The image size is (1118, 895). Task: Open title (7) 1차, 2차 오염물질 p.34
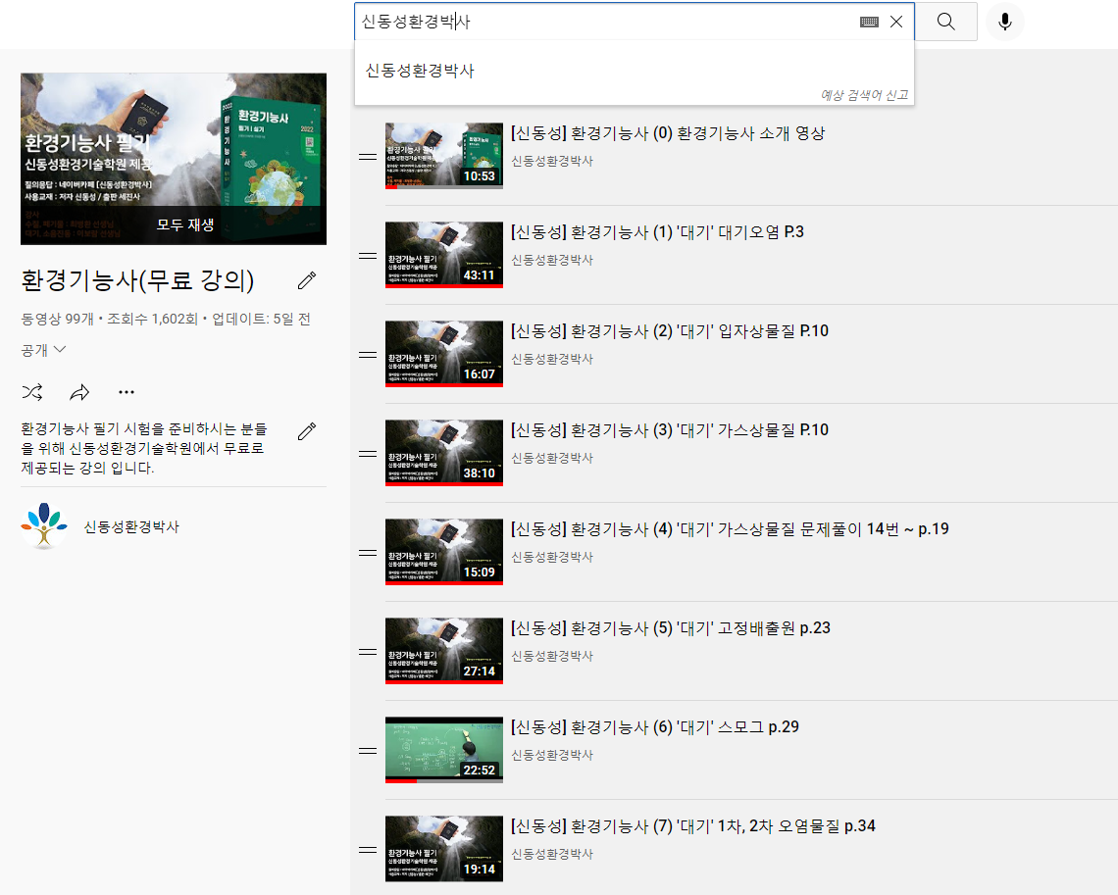click(x=693, y=826)
